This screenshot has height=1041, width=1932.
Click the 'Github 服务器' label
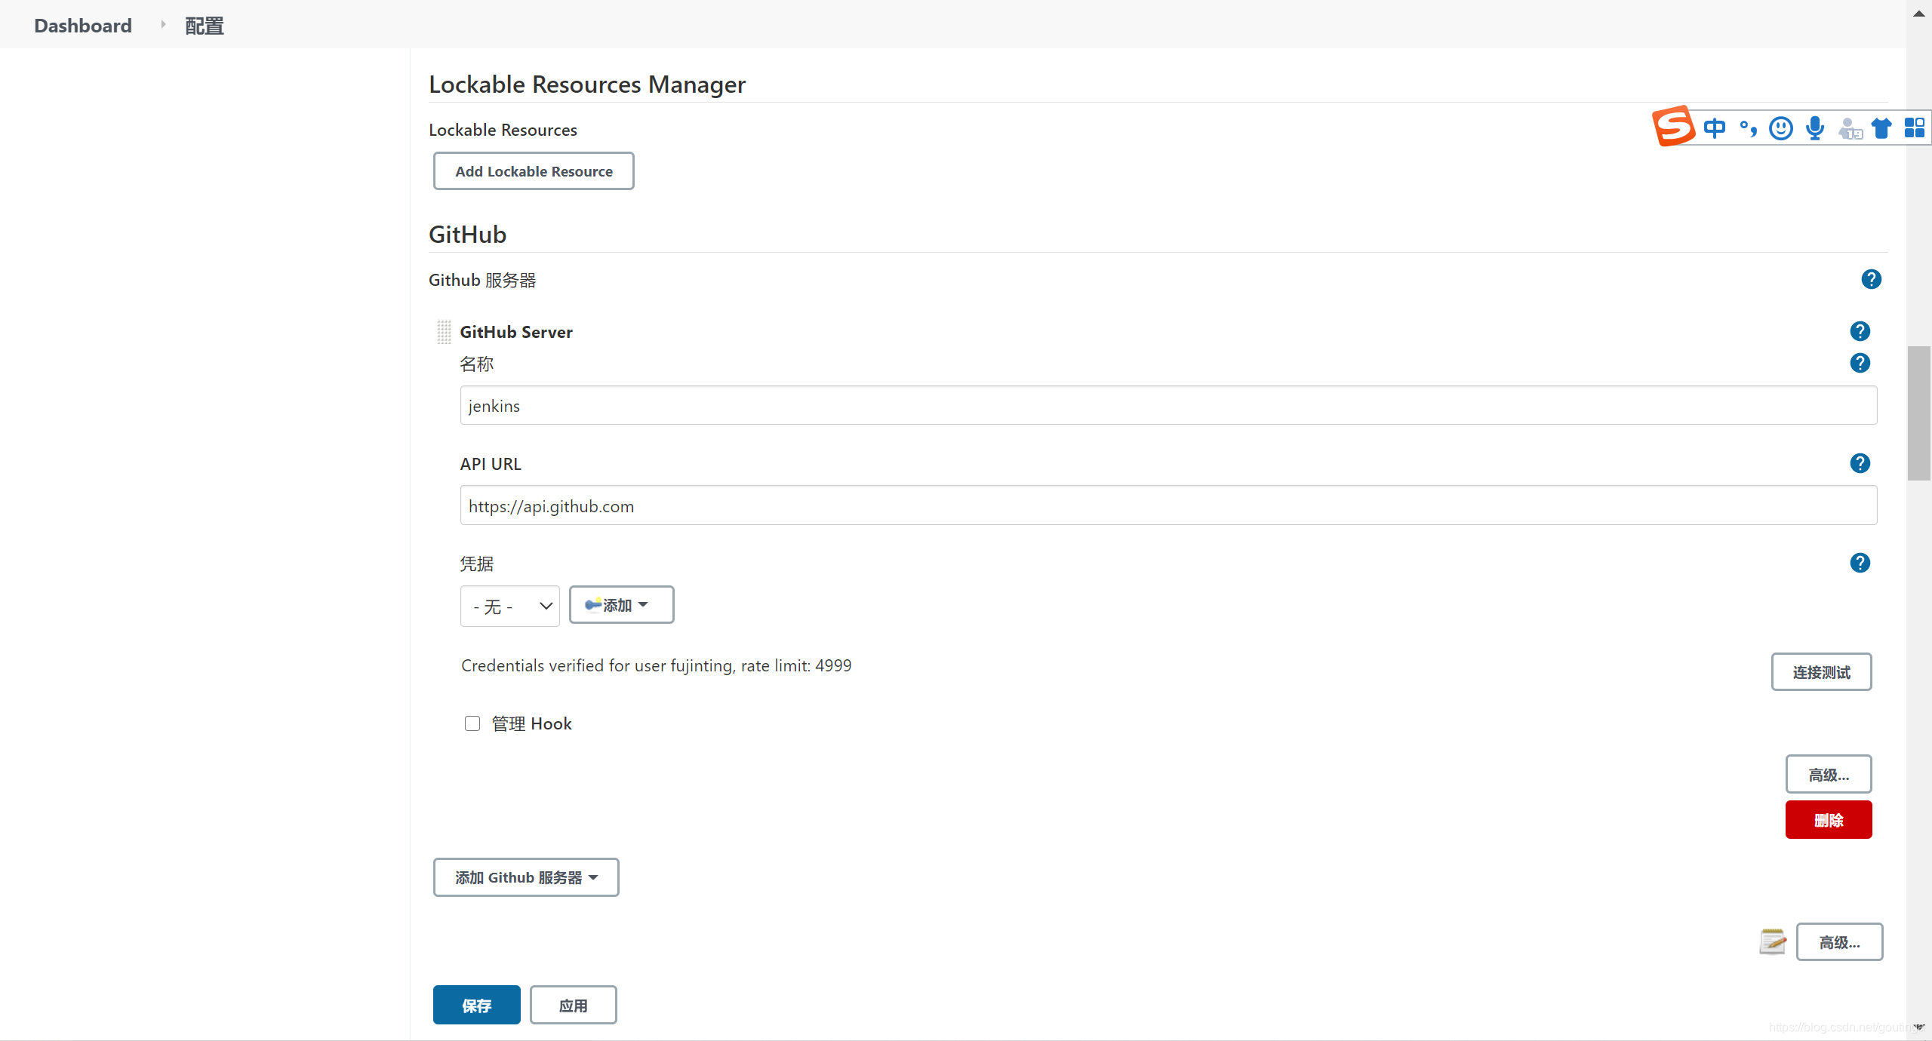[482, 281]
